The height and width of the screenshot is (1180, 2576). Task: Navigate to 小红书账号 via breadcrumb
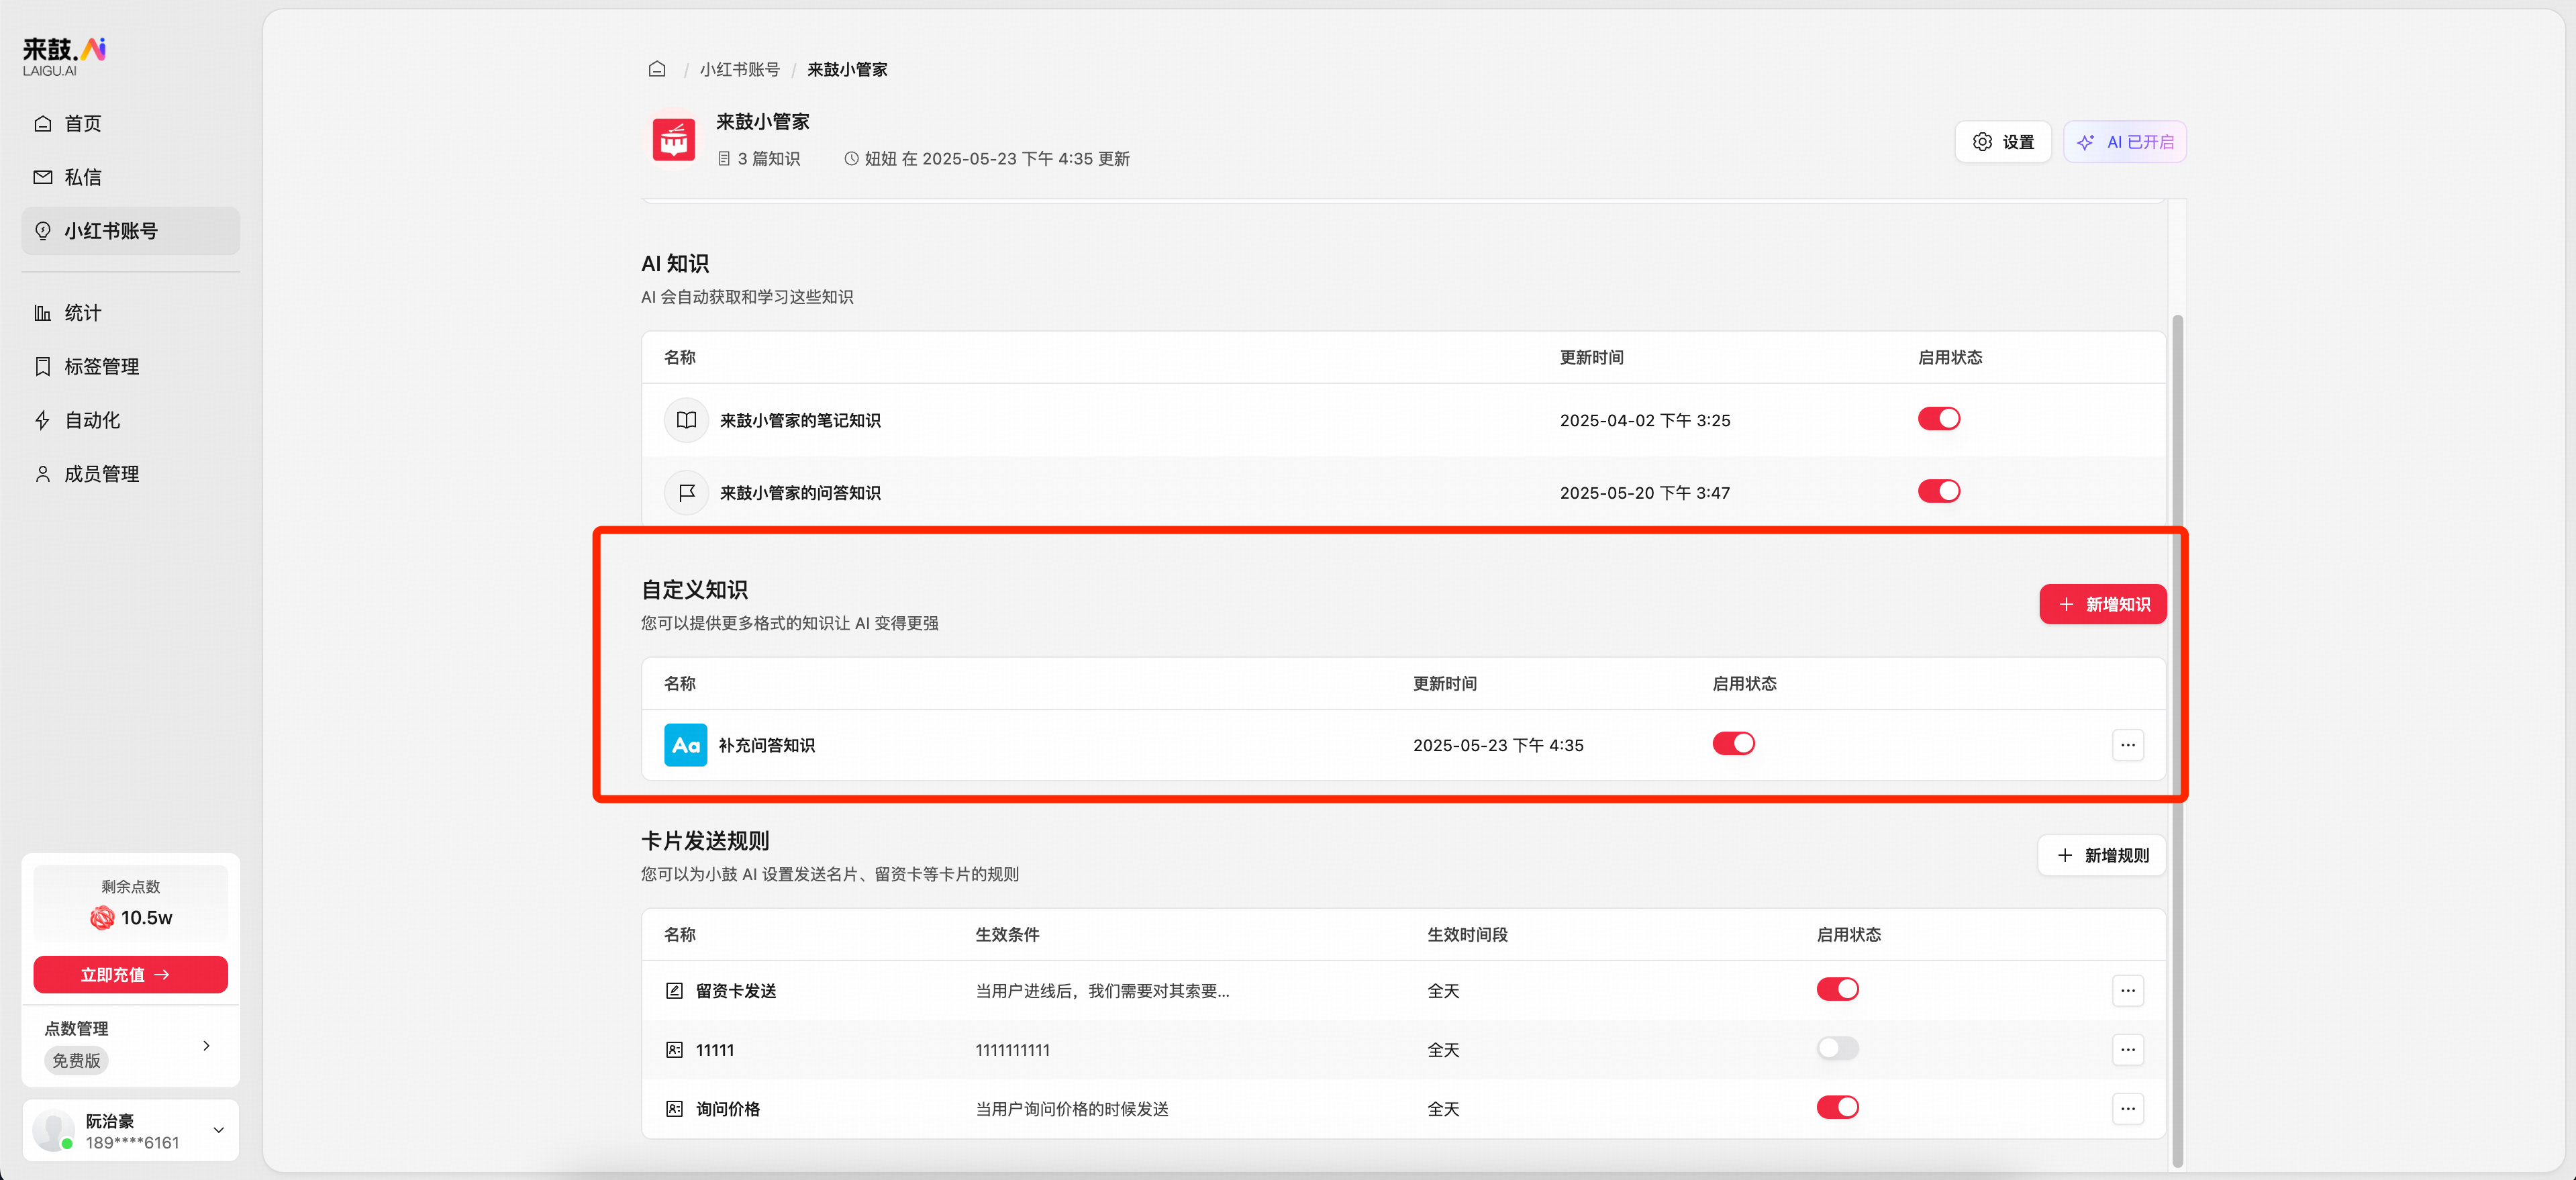coord(740,68)
